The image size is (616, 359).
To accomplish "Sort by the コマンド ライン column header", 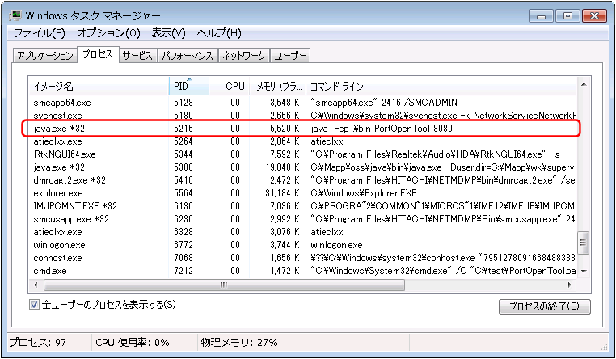I will pos(441,86).
